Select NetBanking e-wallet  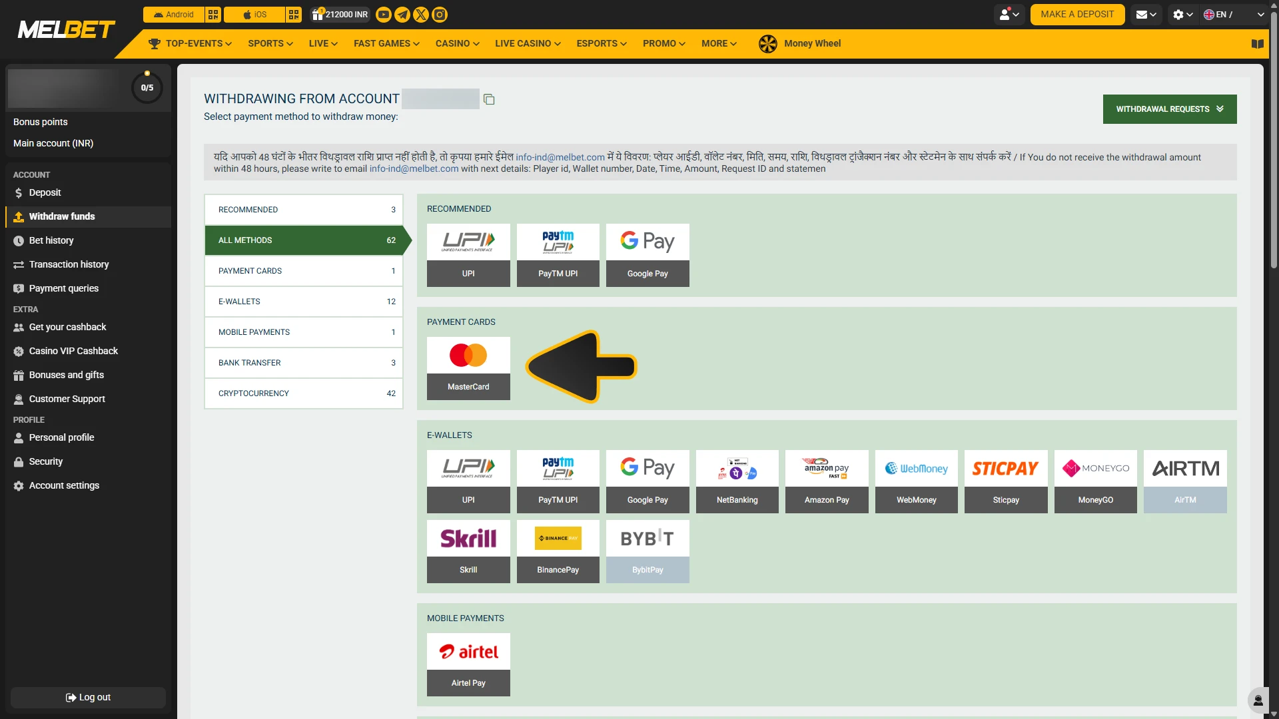click(x=737, y=481)
